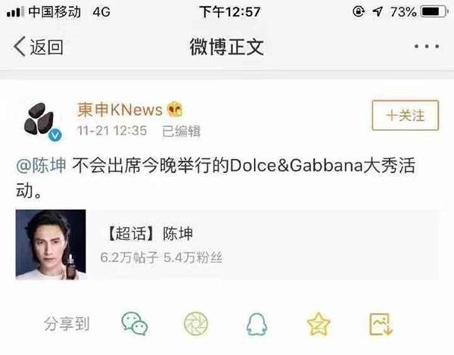Save post as image icon
The image size is (454, 355).
click(x=381, y=324)
